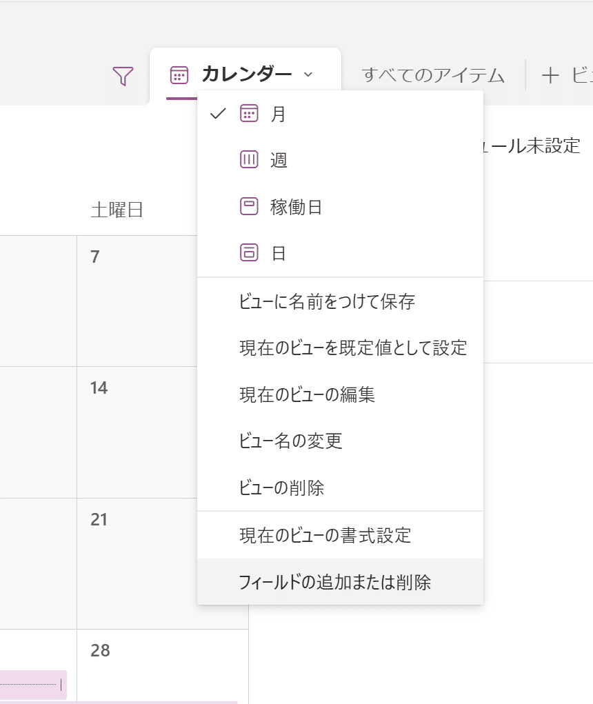Image resolution: width=593 pixels, height=704 pixels.
Task: Select calendar day cell 14
Action: [x=137, y=432]
